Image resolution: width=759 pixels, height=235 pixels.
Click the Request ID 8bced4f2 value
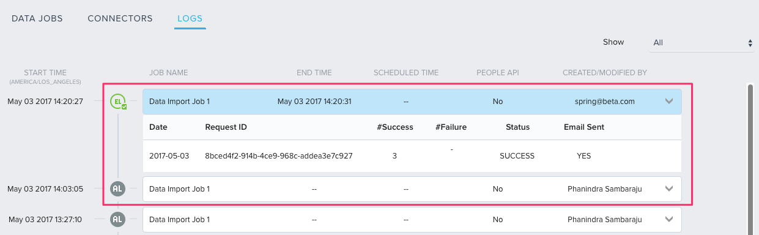coord(279,156)
